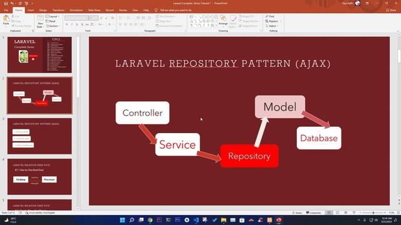
Task: Click Tell me what you want to do
Action: tap(174, 10)
